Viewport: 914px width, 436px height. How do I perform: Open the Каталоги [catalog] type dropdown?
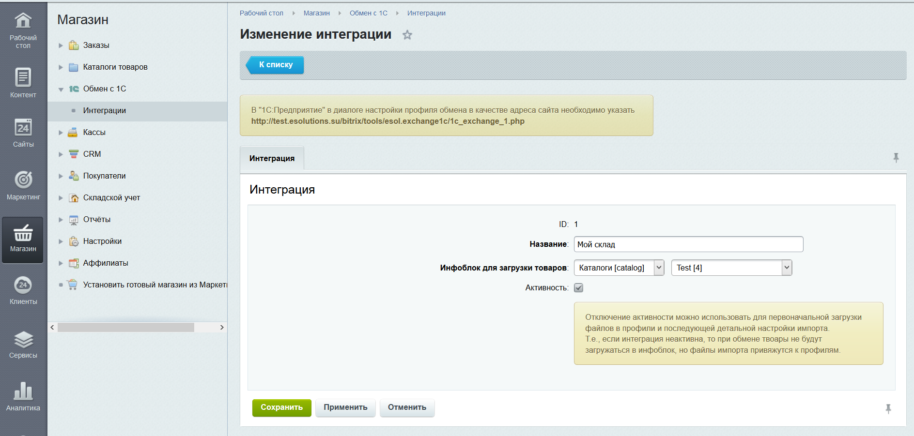click(x=619, y=268)
